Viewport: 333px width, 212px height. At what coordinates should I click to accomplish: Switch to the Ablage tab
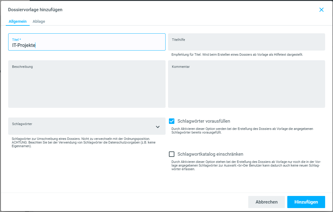click(39, 22)
